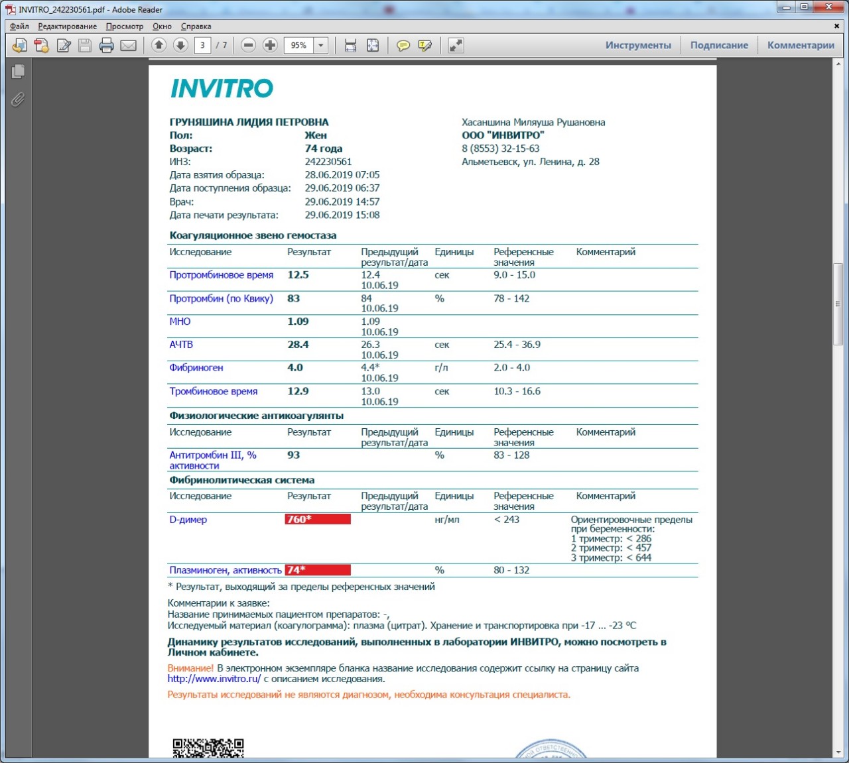
Task: Follow the D-димер test link
Action: 188,520
